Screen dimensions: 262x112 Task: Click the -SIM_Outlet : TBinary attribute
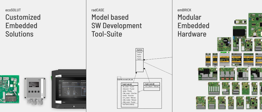(129, 100)
